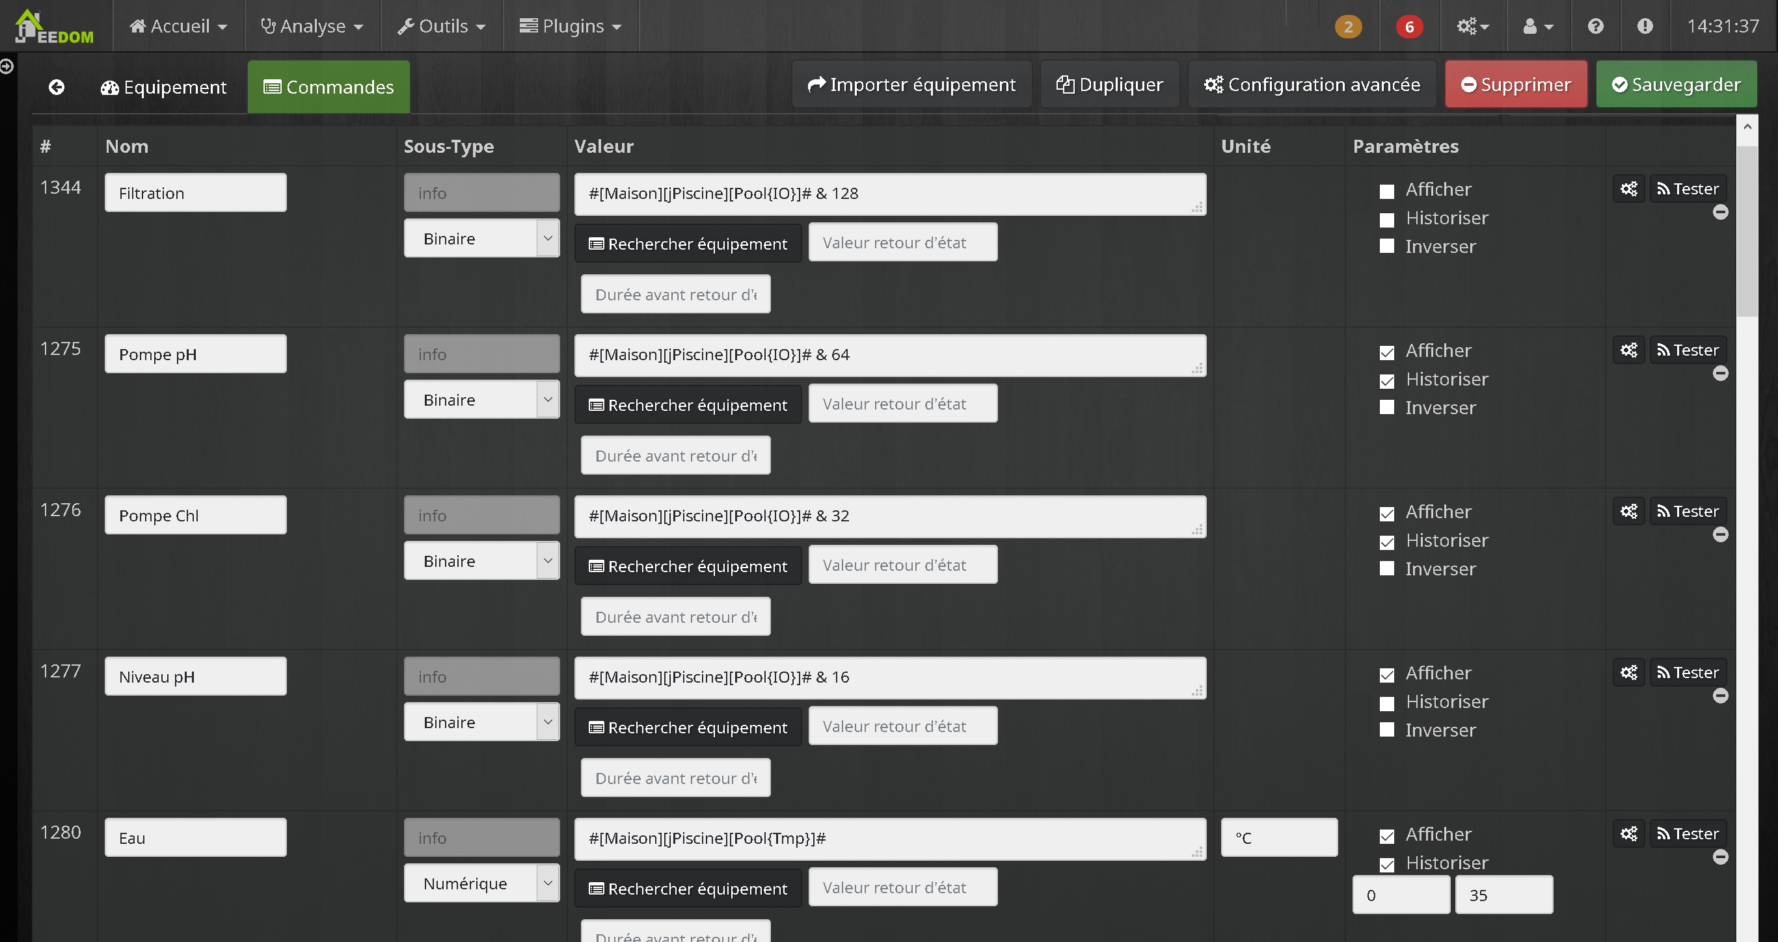Open the red 6 messages badge
This screenshot has width=1778, height=942.
click(1409, 26)
